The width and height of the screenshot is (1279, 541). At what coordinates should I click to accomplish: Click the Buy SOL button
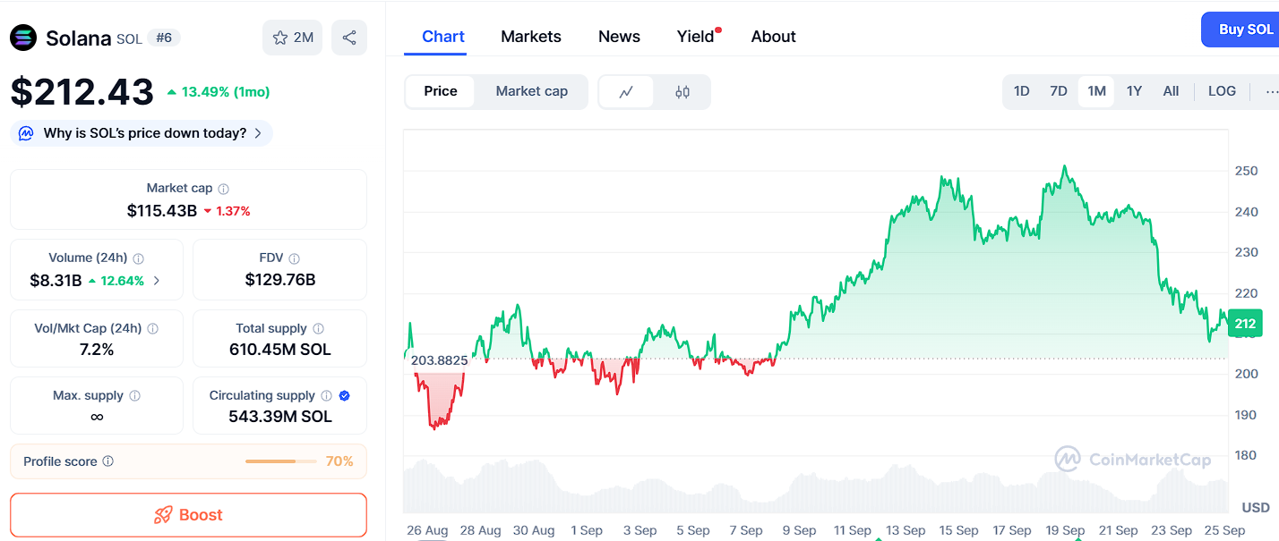point(1240,30)
